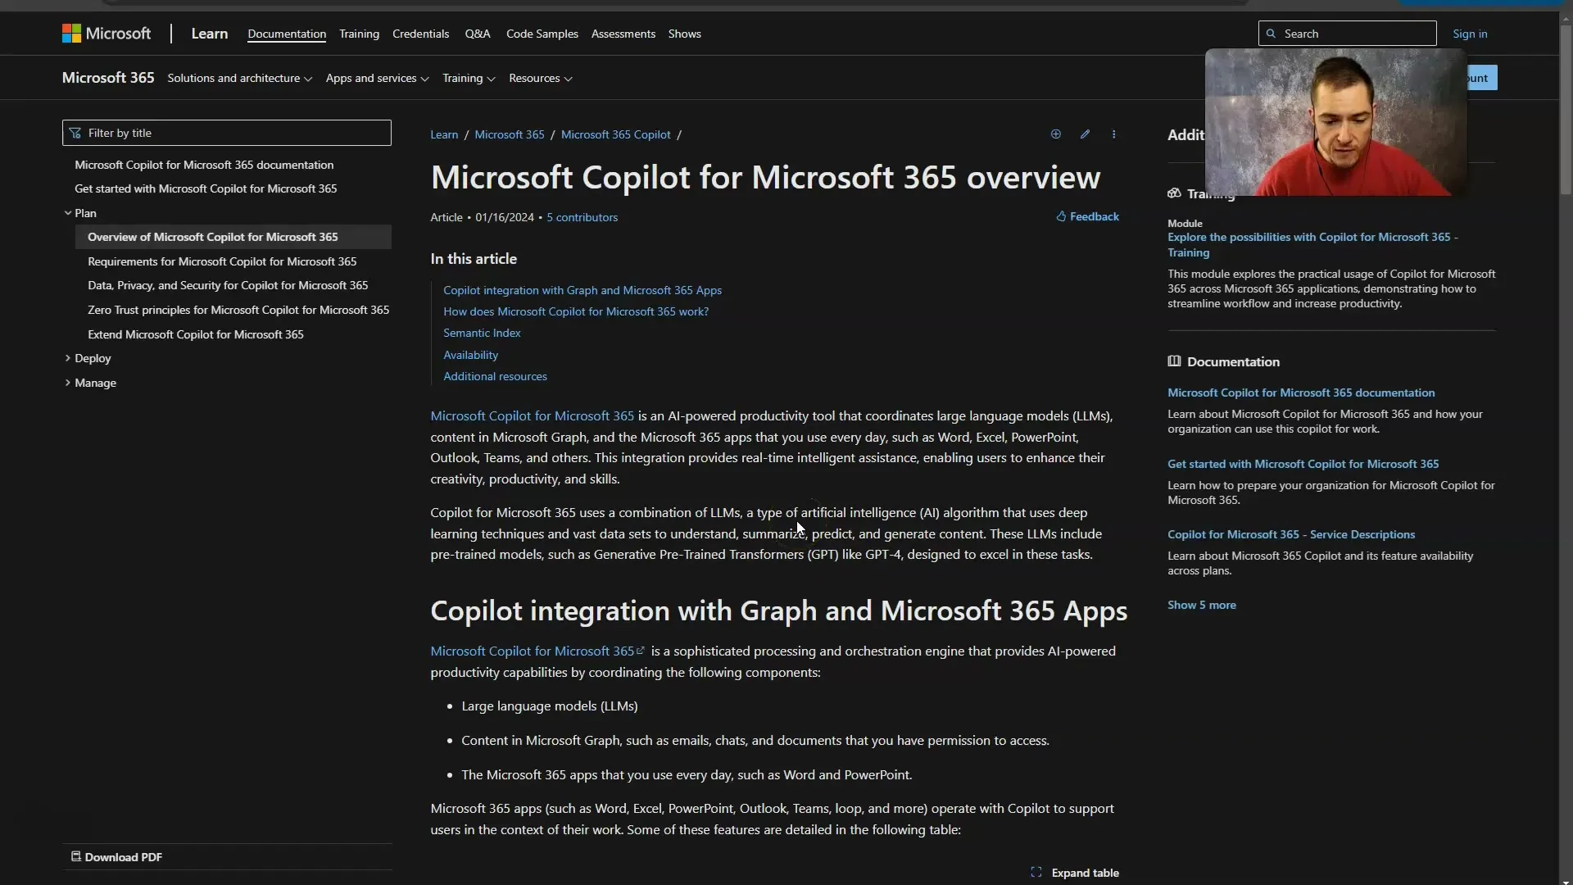Click the bookmark/save icon
The width and height of the screenshot is (1573, 885).
(x=1057, y=133)
